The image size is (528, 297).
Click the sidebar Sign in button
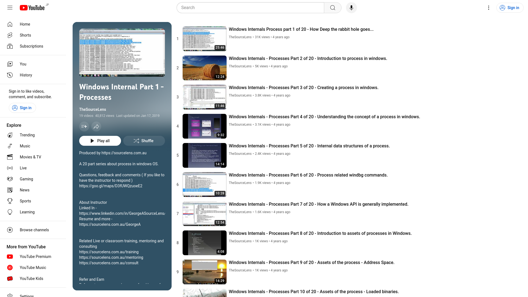[x=22, y=108]
